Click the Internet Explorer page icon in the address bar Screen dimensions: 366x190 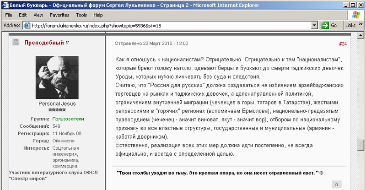click(27, 26)
